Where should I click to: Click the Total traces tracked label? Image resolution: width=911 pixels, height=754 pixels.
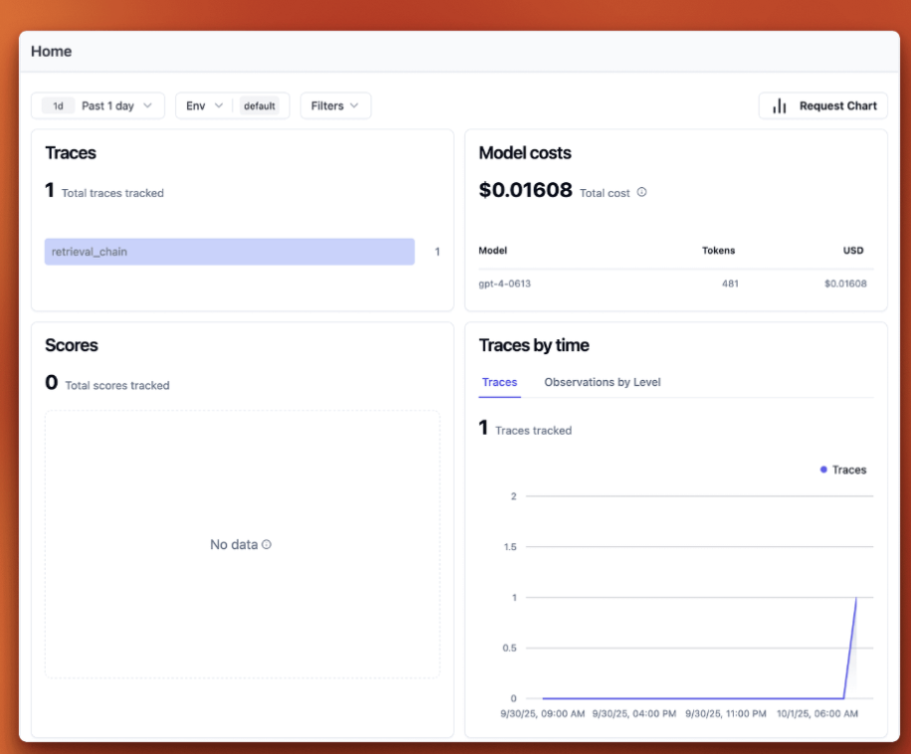tap(112, 193)
